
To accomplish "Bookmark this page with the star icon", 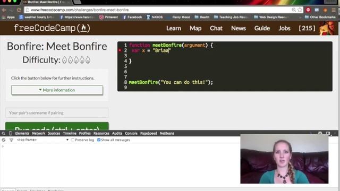I will (300, 10).
